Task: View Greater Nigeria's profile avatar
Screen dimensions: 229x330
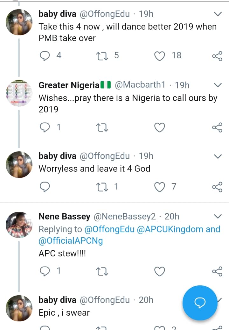Action: [x=19, y=93]
